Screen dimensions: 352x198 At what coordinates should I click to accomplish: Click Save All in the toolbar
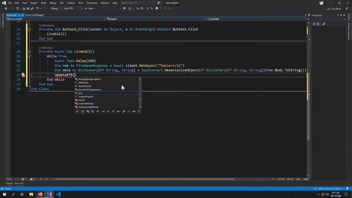tap(32, 9)
